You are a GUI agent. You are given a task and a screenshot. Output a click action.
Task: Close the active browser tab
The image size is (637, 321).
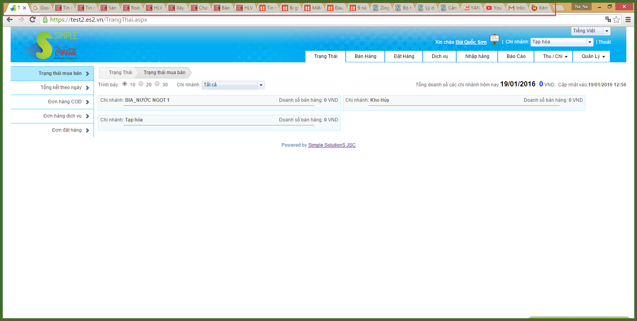pos(24,8)
